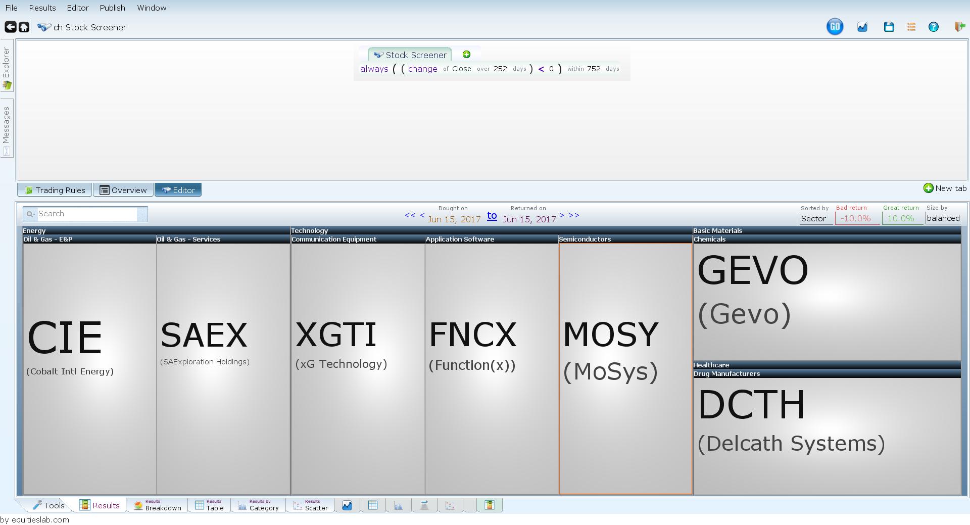
Task: Click the line chart icon in bottom bar
Action: (347, 505)
